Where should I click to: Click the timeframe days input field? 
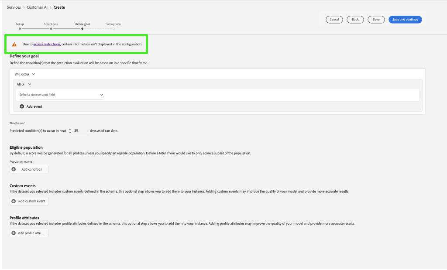click(x=81, y=131)
